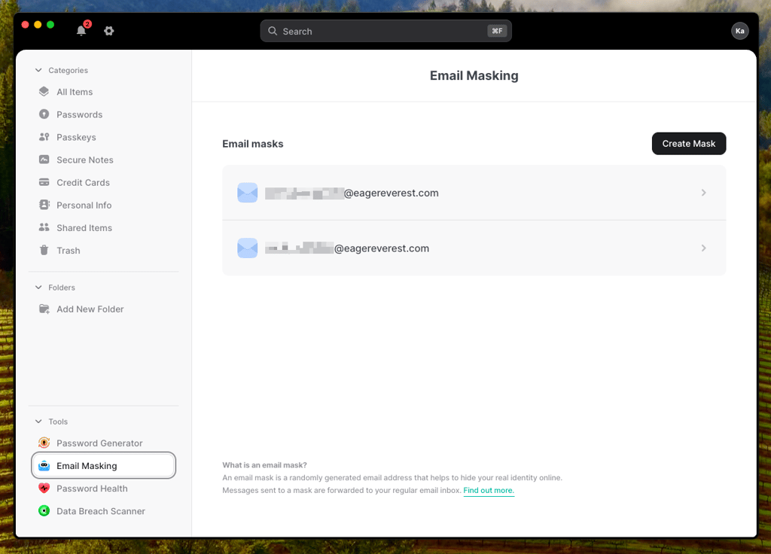Open the Trash
The image size is (771, 554).
pyautogui.click(x=103, y=250)
